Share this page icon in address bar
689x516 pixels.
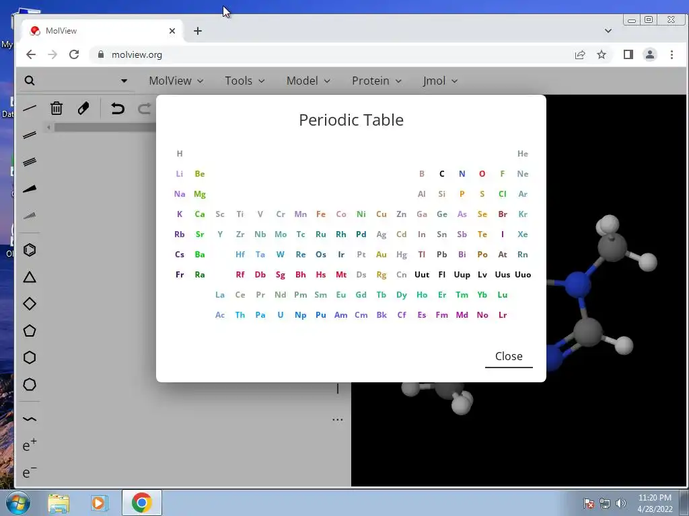pos(580,54)
